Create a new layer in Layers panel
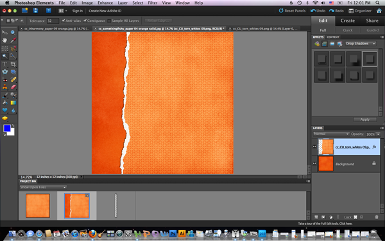385x241 pixels. [316, 217]
